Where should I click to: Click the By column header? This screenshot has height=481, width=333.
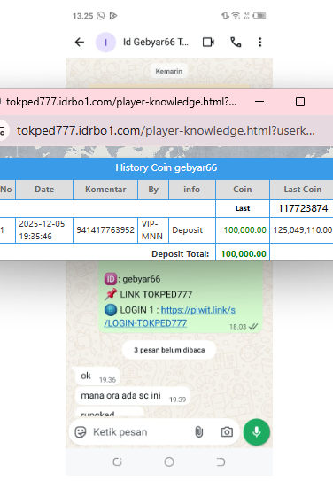[x=153, y=190]
